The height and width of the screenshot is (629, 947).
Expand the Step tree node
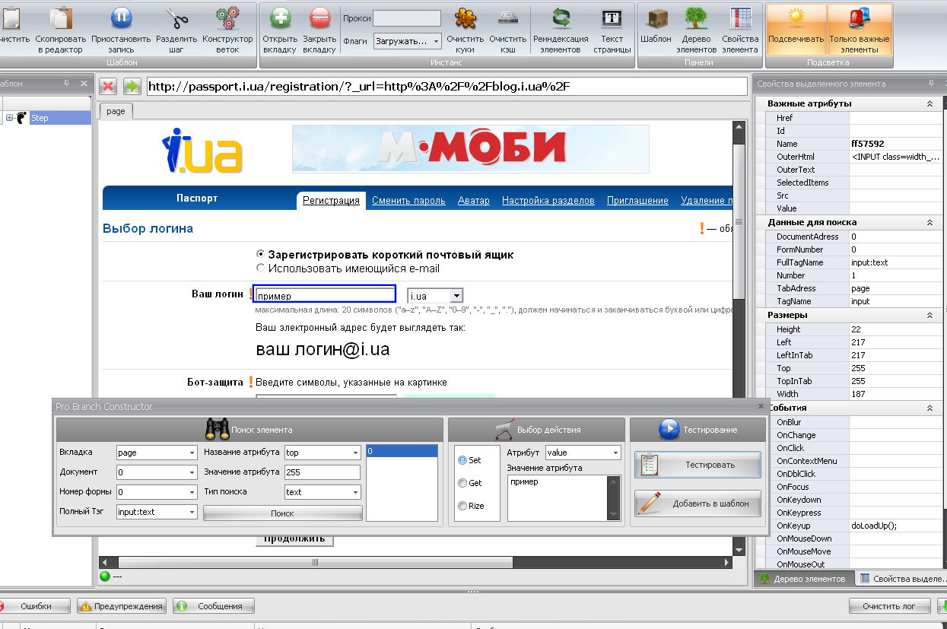(x=9, y=118)
